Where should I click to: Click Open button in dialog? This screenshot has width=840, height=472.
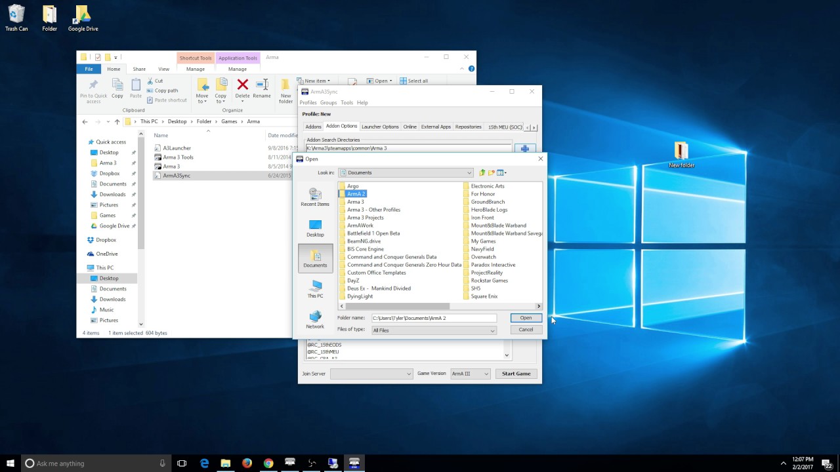pyautogui.click(x=526, y=318)
